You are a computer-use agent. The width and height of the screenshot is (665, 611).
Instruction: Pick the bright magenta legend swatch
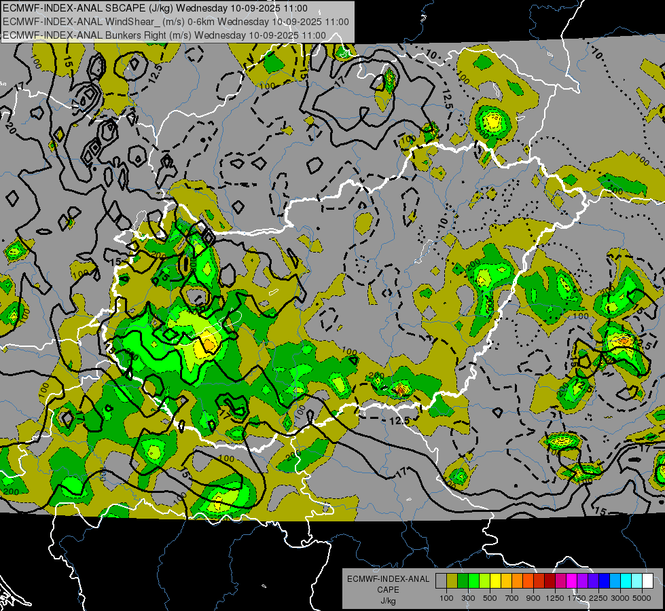point(572,581)
